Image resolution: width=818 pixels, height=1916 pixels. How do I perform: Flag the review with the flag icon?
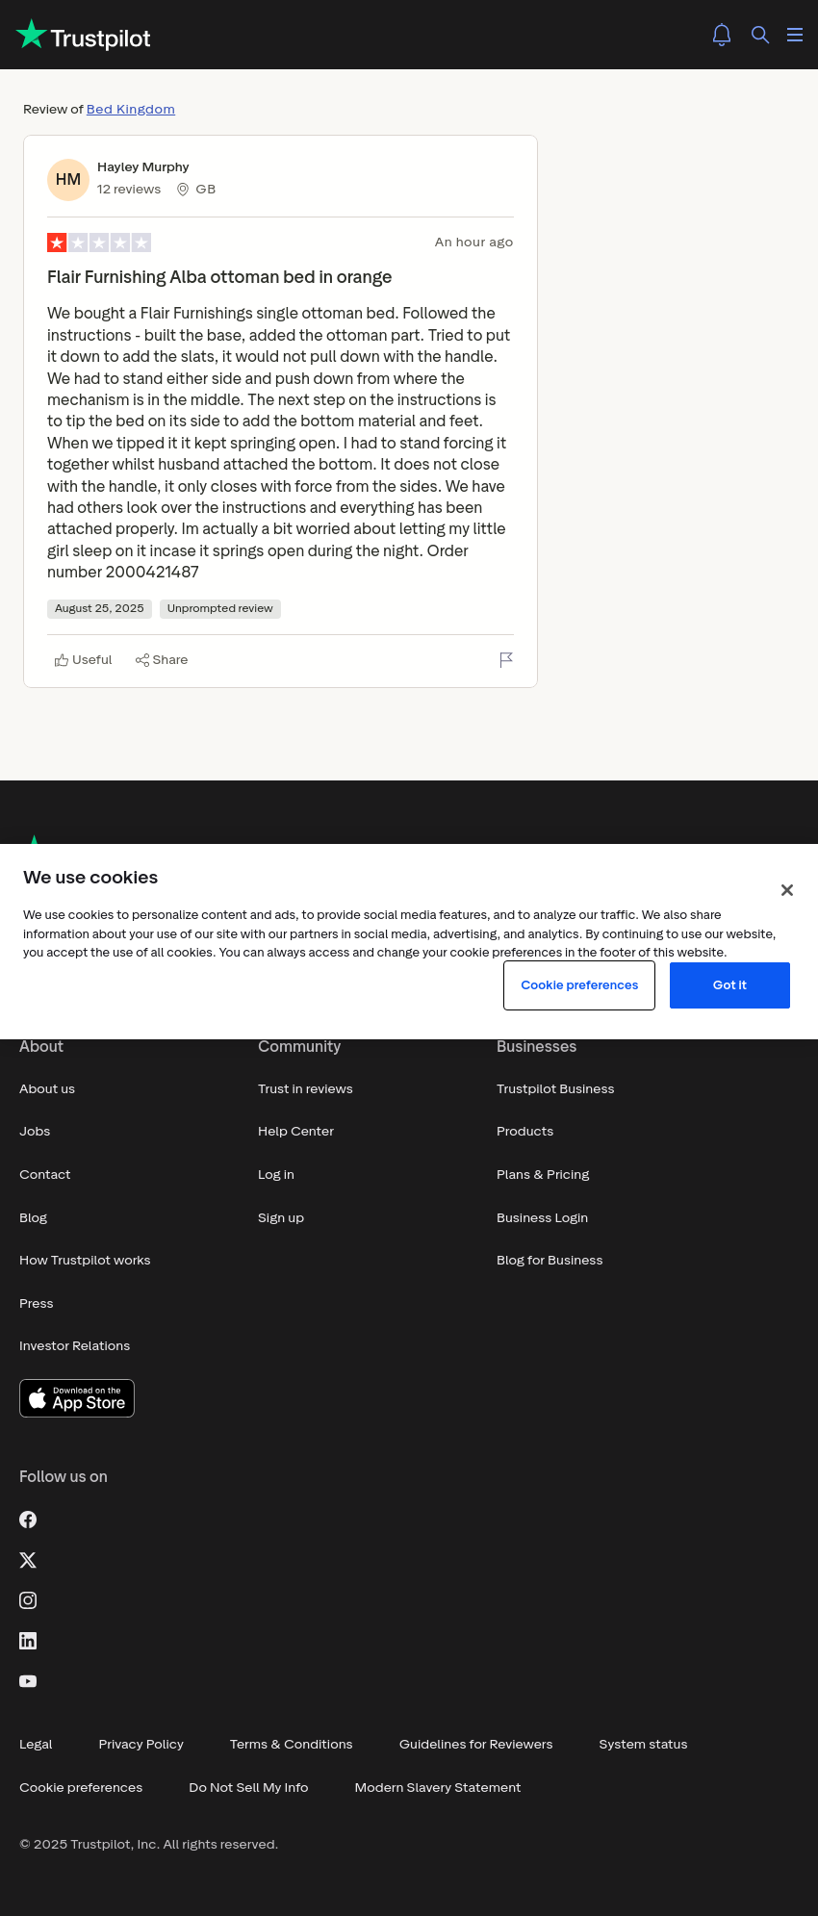(506, 660)
